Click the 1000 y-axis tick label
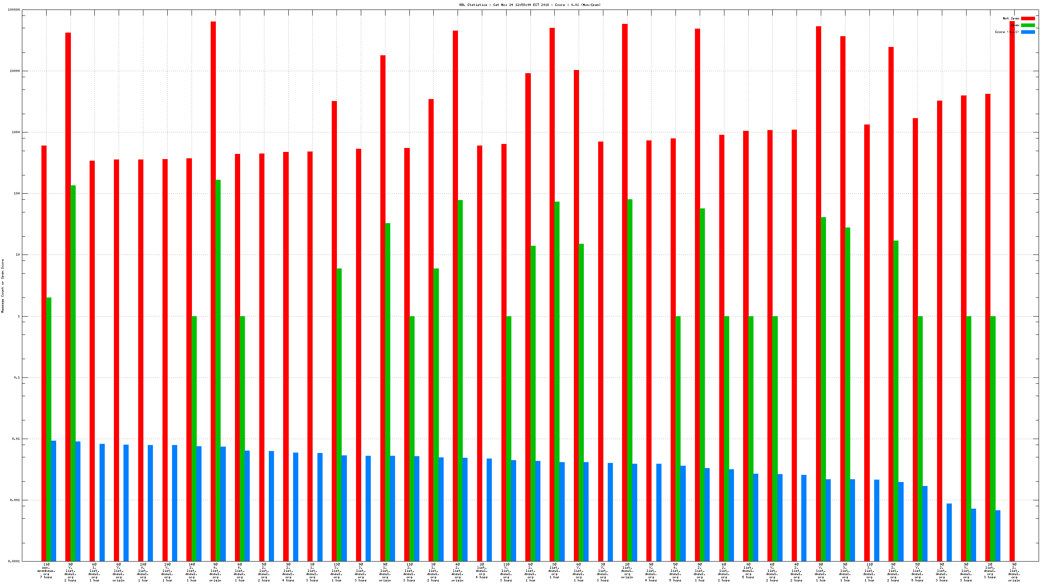This screenshot has width=1045, height=587. 16,132
